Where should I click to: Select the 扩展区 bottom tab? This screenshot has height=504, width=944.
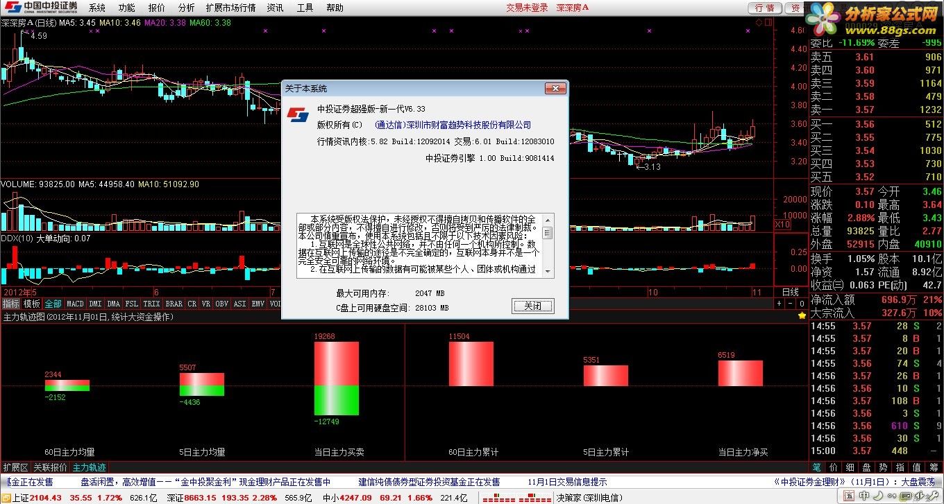tap(15, 467)
